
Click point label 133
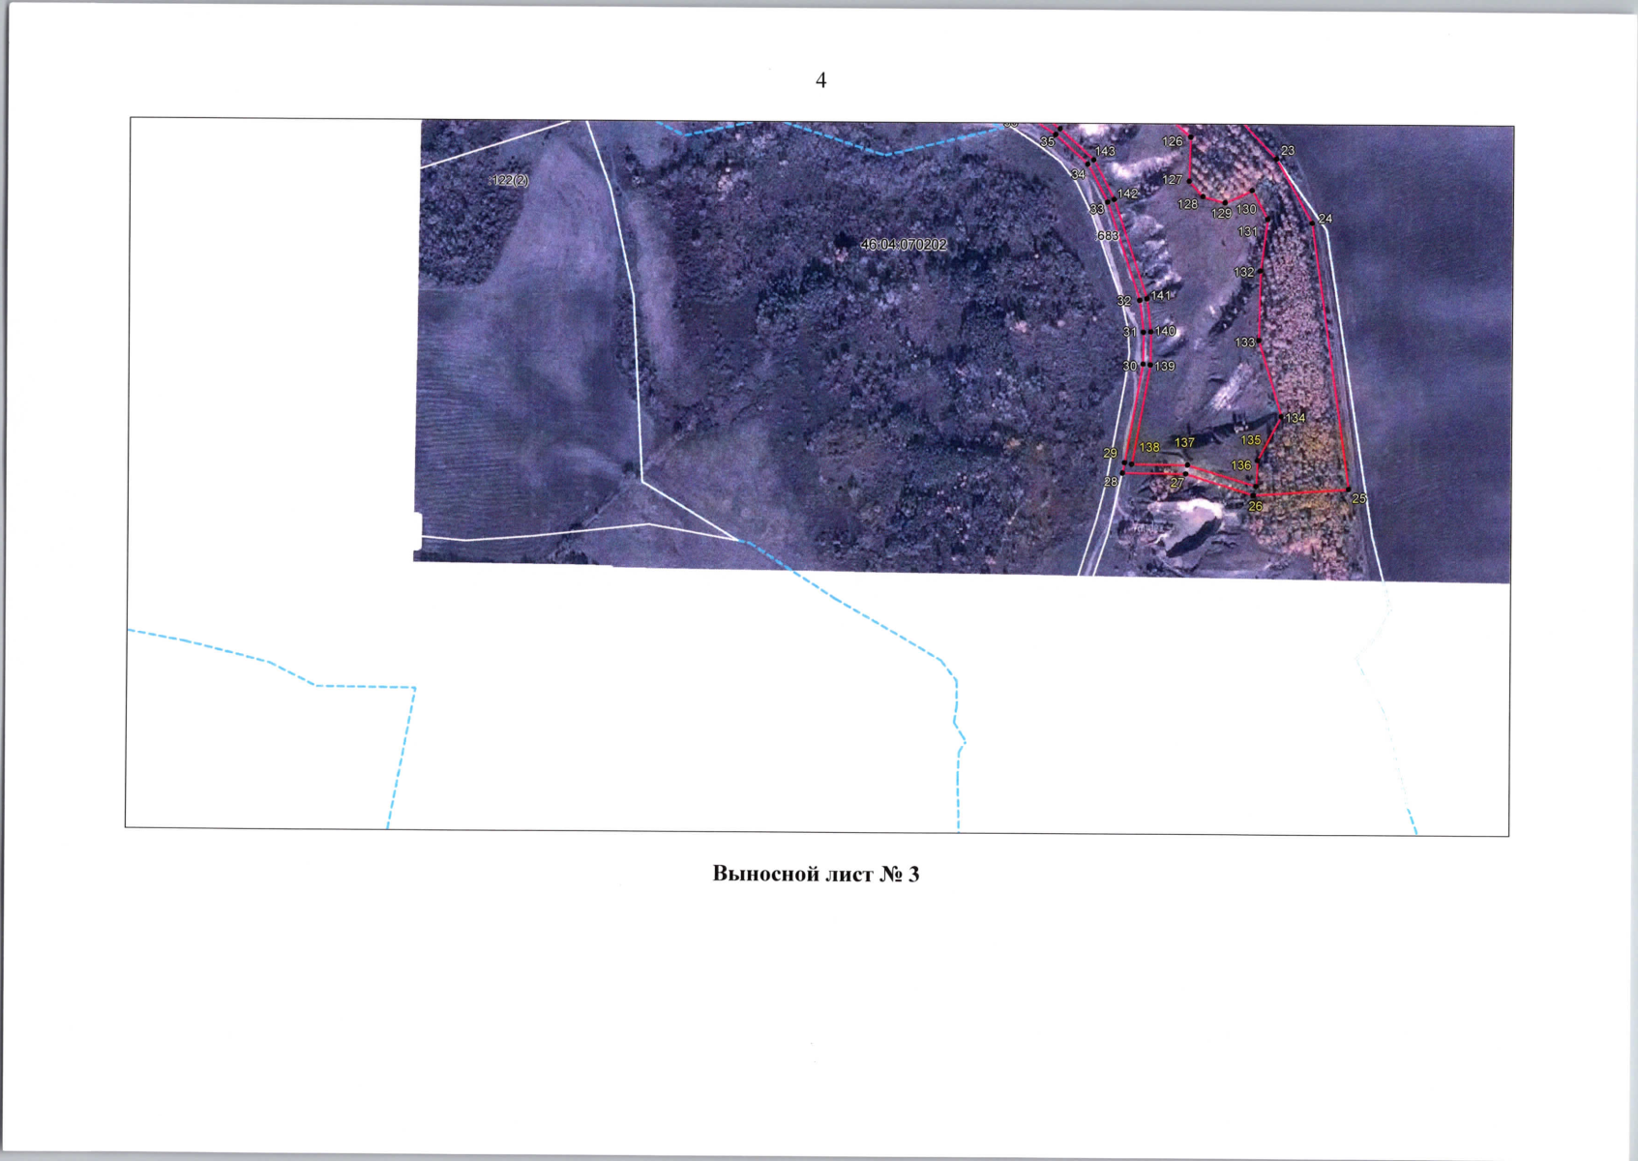pyautogui.click(x=1244, y=342)
